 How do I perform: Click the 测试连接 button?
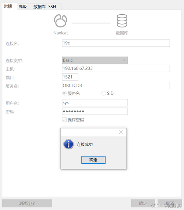click(x=27, y=203)
